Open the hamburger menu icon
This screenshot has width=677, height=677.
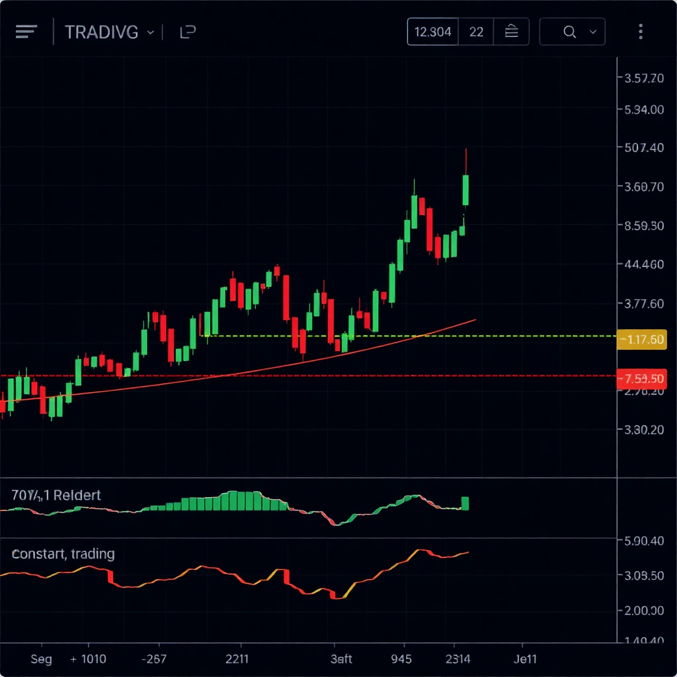coord(26,32)
